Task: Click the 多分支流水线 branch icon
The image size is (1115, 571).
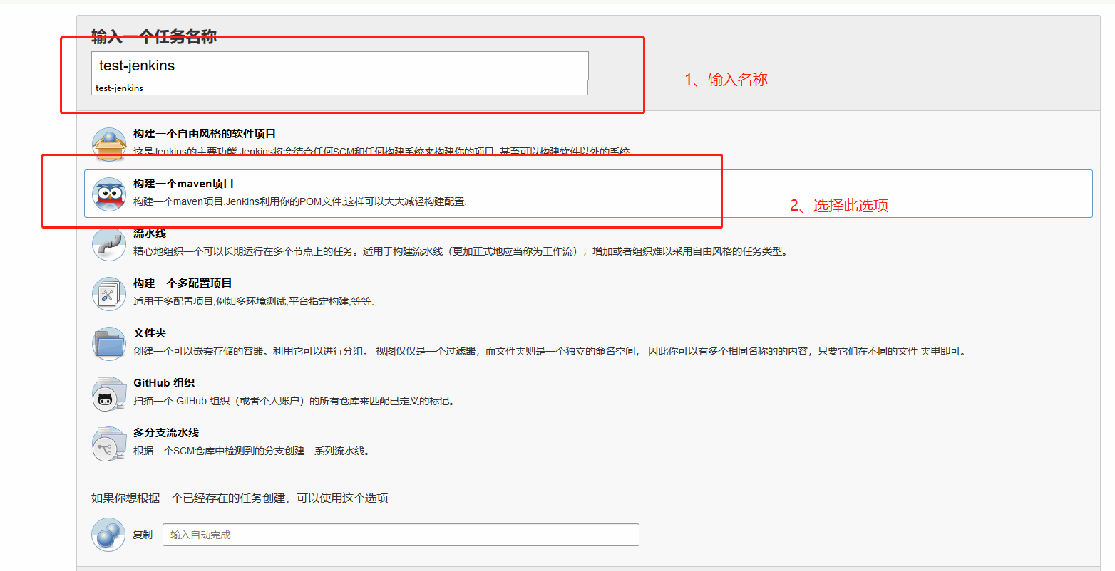Action: pyautogui.click(x=109, y=443)
